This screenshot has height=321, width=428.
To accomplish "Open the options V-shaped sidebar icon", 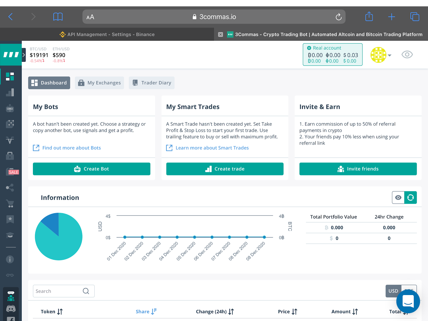I will coord(10,140).
